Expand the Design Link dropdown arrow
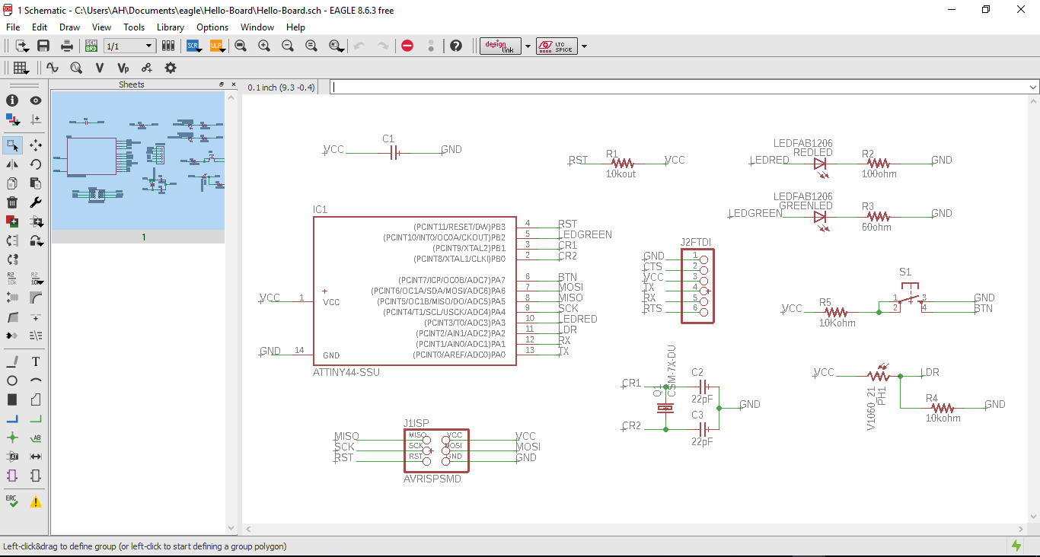Image resolution: width=1040 pixels, height=557 pixels. [x=528, y=46]
